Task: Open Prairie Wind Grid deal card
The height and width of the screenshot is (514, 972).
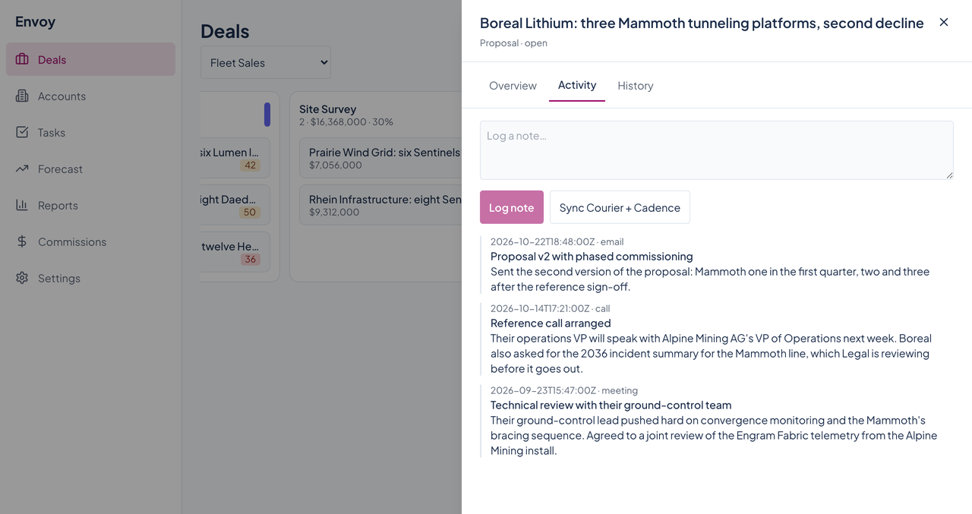Action: [380, 158]
